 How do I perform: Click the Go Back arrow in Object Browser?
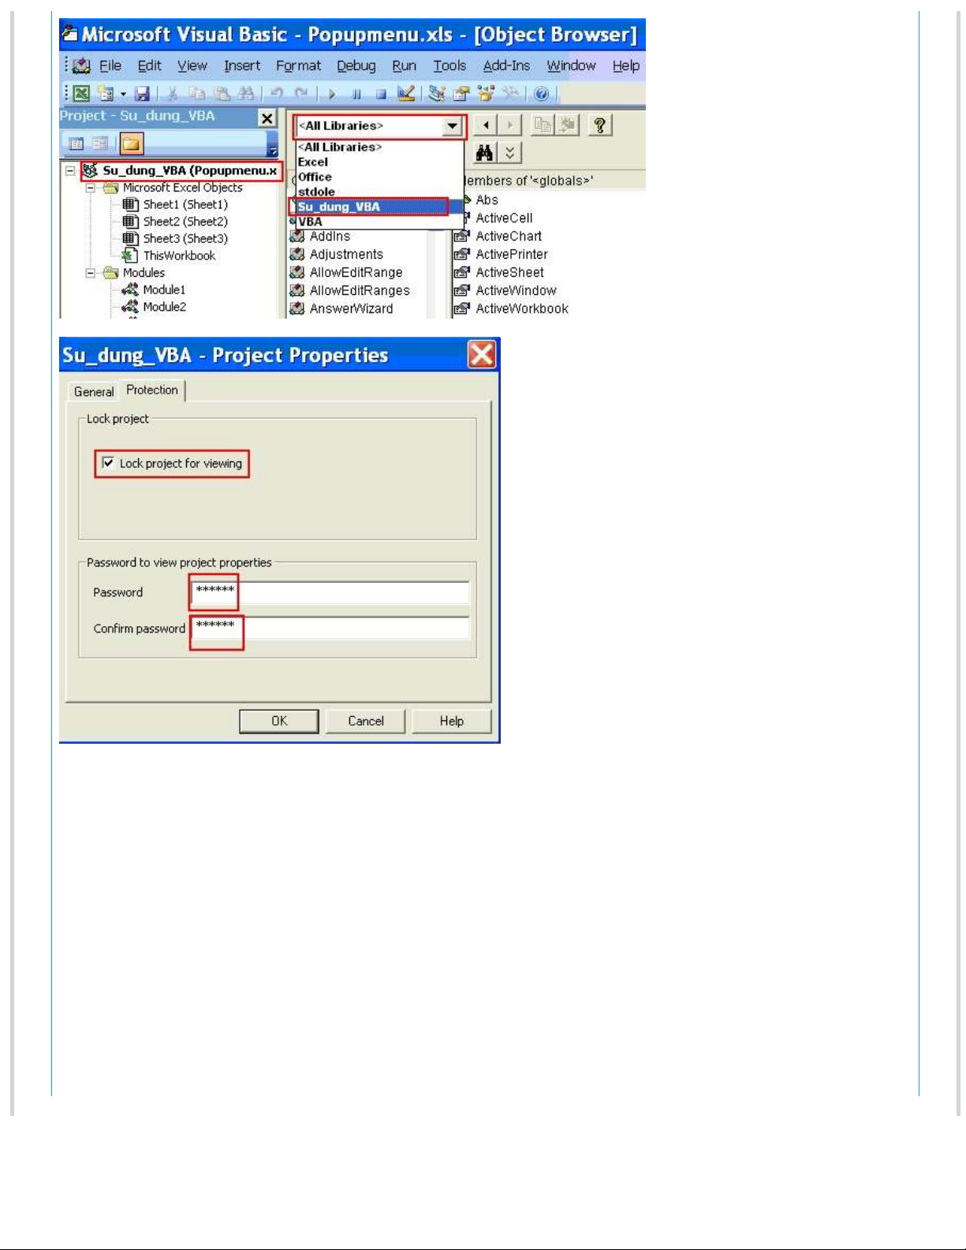[x=487, y=125]
